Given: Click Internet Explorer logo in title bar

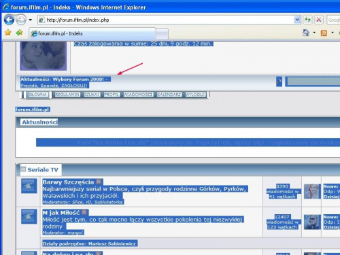Looking at the screenshot, I should pyautogui.click(x=6, y=7).
